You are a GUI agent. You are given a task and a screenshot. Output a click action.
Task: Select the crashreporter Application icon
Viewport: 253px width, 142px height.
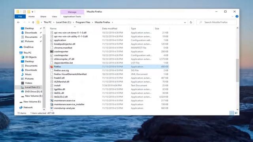pyautogui.click(x=52, y=52)
